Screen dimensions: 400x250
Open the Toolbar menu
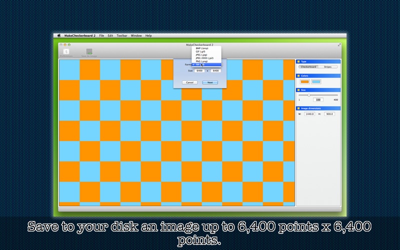[x=122, y=35]
